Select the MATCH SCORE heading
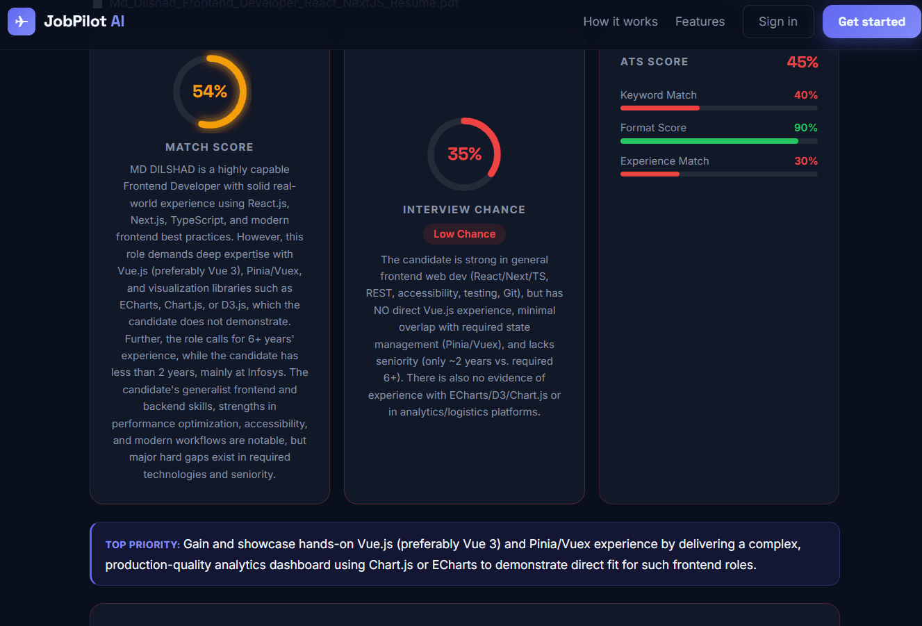The image size is (922, 626). [209, 147]
